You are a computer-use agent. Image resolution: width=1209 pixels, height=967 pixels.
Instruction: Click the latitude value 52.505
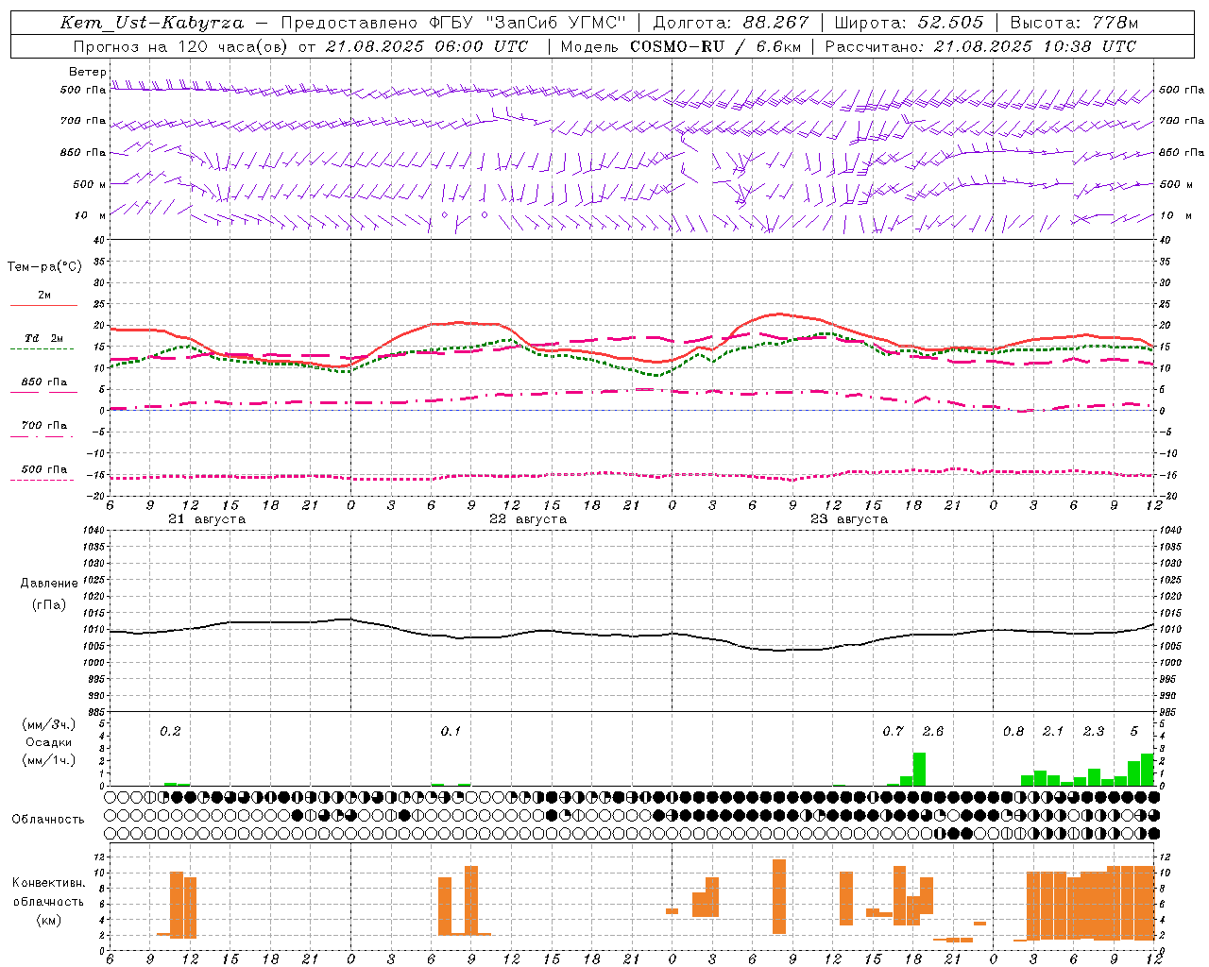pyautogui.click(x=950, y=23)
